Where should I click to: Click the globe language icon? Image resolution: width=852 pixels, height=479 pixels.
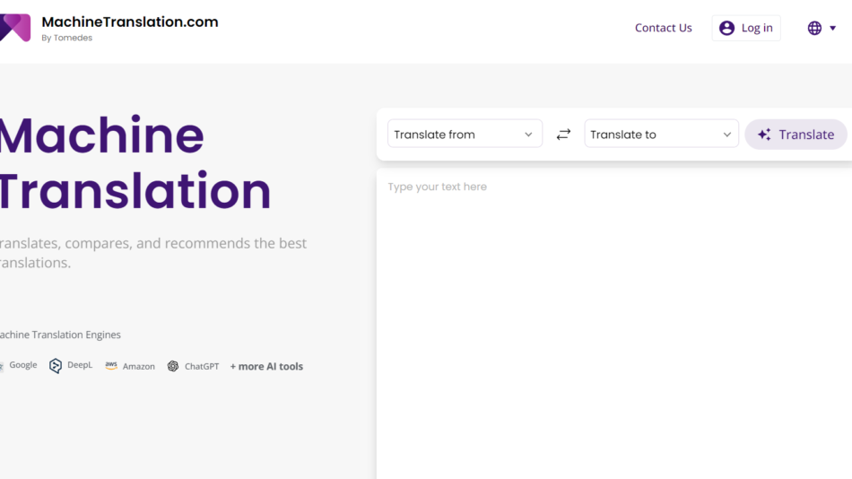(x=814, y=28)
